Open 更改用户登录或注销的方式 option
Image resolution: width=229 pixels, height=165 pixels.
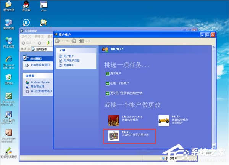126,93
